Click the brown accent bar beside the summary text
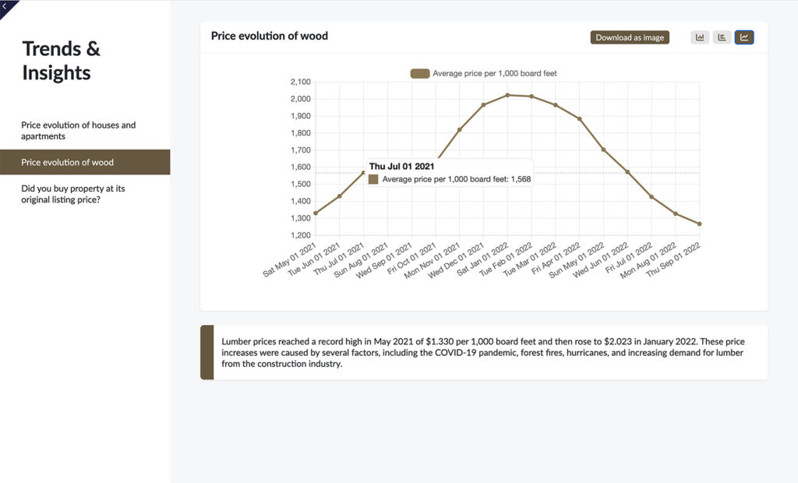 (x=206, y=352)
